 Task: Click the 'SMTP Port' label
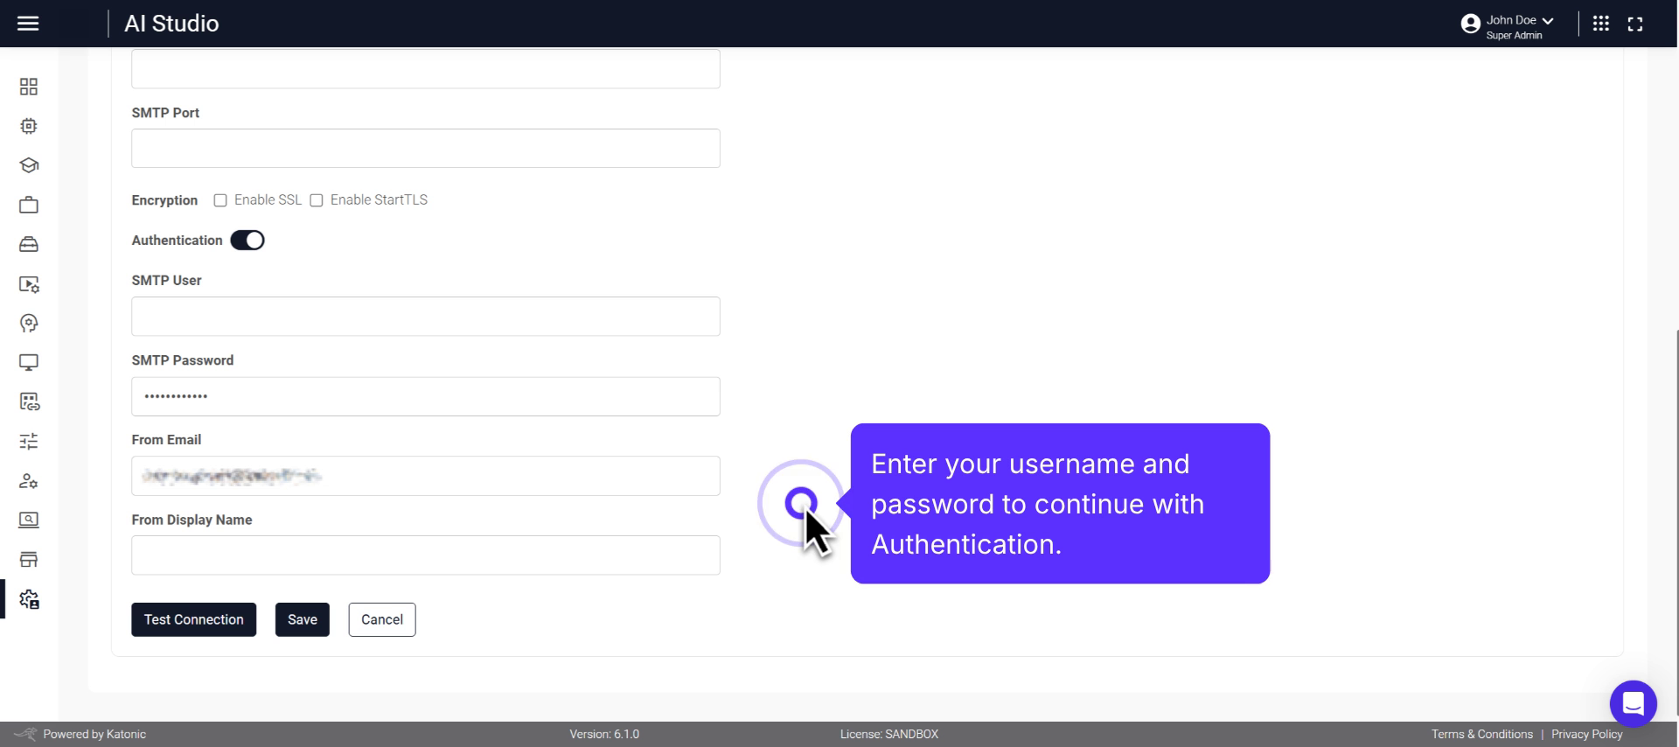[x=165, y=113]
